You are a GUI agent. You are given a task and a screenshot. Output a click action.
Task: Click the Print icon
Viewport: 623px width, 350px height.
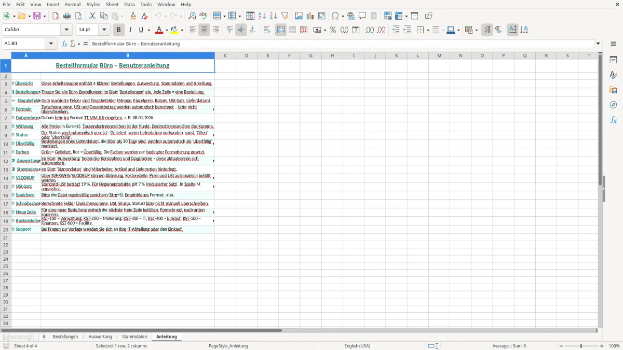[x=67, y=16]
